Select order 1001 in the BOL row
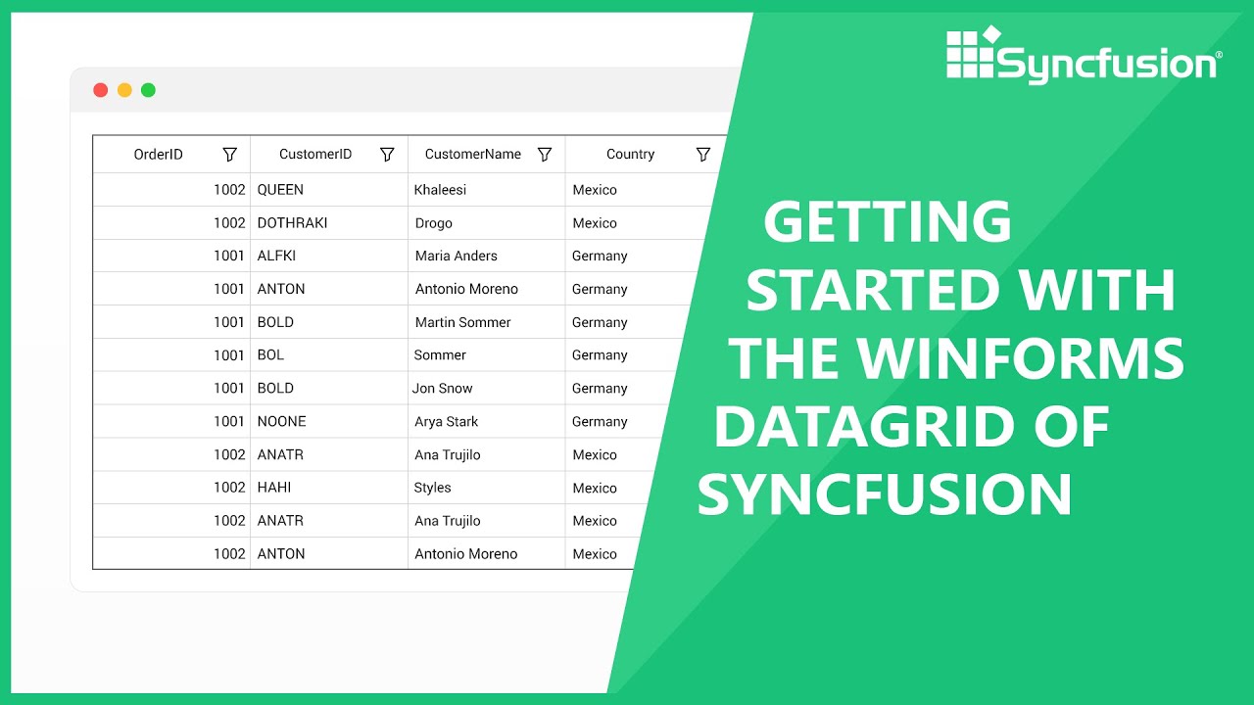The image size is (1254, 705). click(171, 355)
